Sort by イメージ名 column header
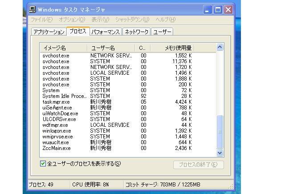 coord(63,48)
